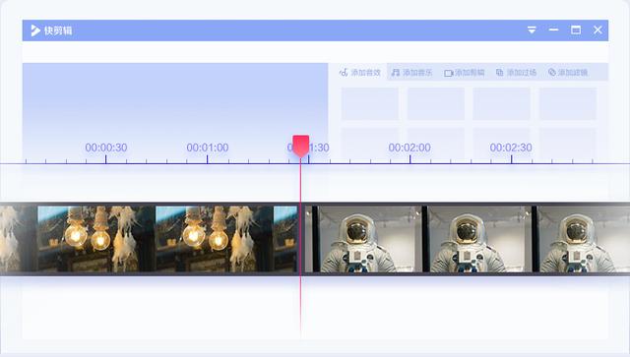This screenshot has width=630, height=357.
Task: Open the title bar dropdown menu arrow
Action: coord(532,30)
